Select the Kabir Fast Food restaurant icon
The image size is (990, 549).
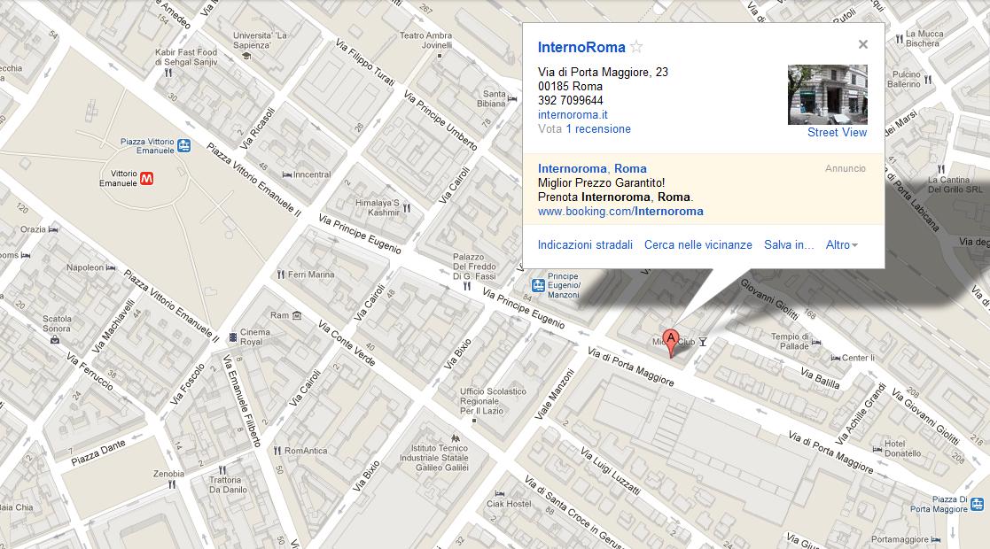(x=168, y=73)
